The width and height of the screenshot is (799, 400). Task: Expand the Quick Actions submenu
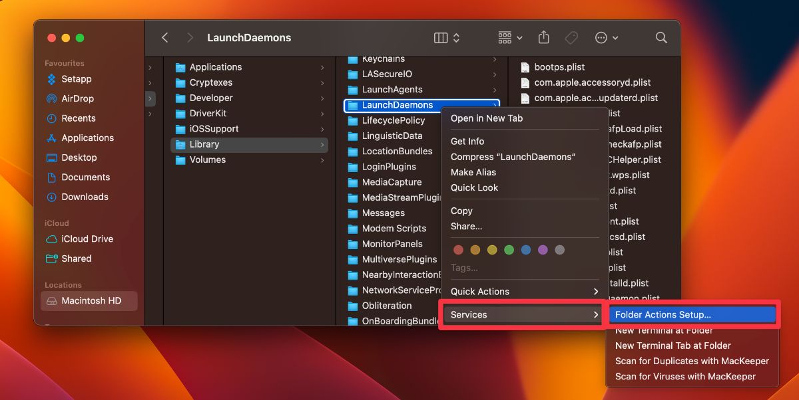click(481, 291)
